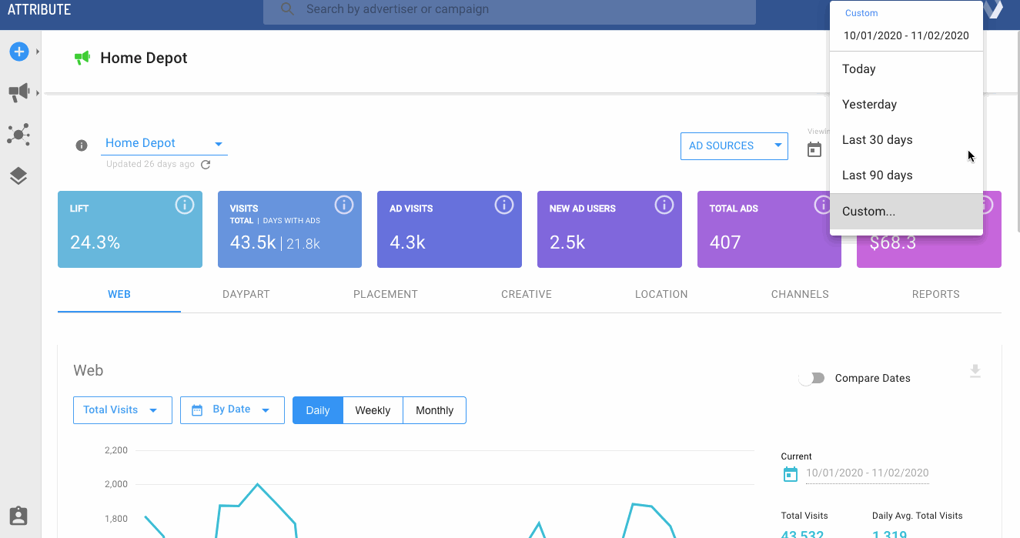Screen dimensions: 1020x538
Task: Select the Weekly view toggle
Action: pos(373,410)
